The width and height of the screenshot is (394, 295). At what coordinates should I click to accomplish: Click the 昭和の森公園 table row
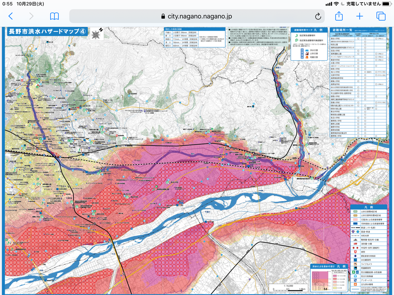pos(358,108)
